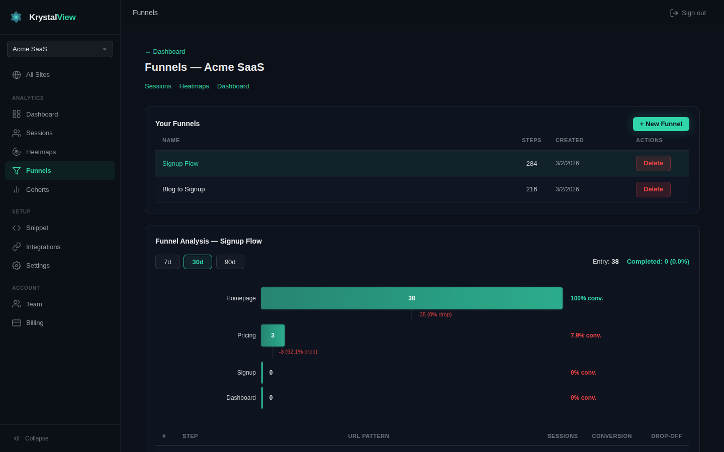Click the Sessions users icon
The width and height of the screenshot is (724, 452).
point(17,133)
